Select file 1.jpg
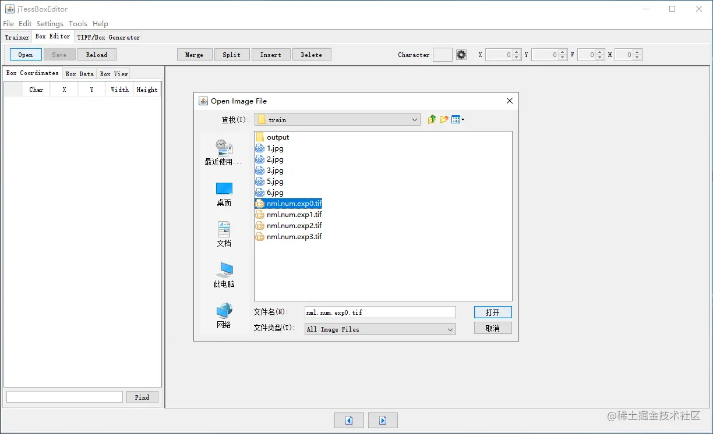The image size is (713, 434). click(x=270, y=148)
